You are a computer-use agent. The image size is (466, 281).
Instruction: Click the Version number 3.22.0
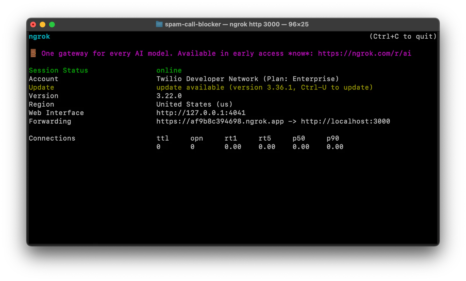click(169, 96)
